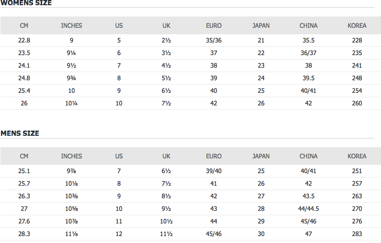The image size is (381, 243).
Task: Select the KOREA column header in mens table
Action: point(357,156)
